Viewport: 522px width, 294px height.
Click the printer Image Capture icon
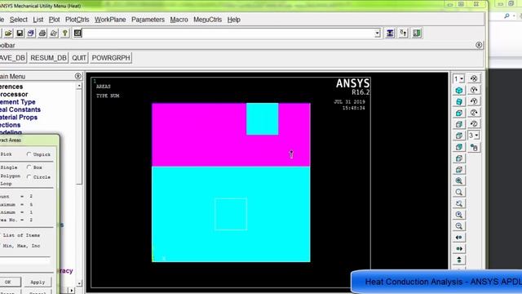(x=42, y=33)
